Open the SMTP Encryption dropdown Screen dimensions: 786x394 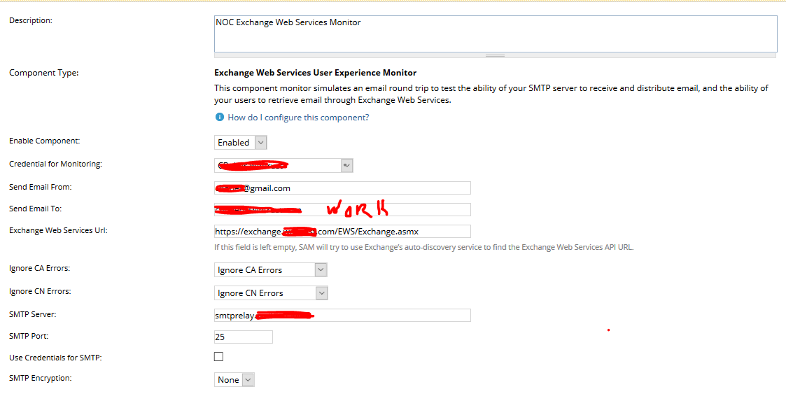pyautogui.click(x=234, y=379)
